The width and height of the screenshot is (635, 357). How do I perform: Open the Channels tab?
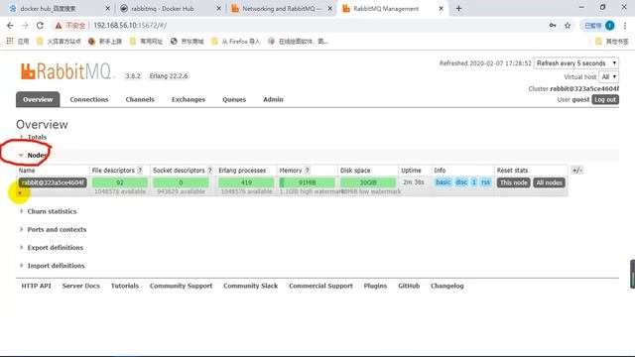coord(140,99)
